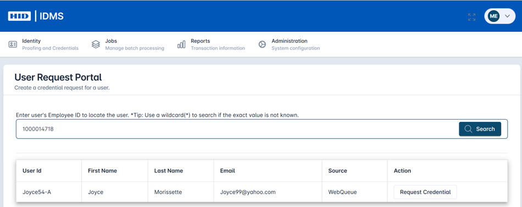
Task: Click the Reports bar chart icon
Action: pyautogui.click(x=181, y=44)
